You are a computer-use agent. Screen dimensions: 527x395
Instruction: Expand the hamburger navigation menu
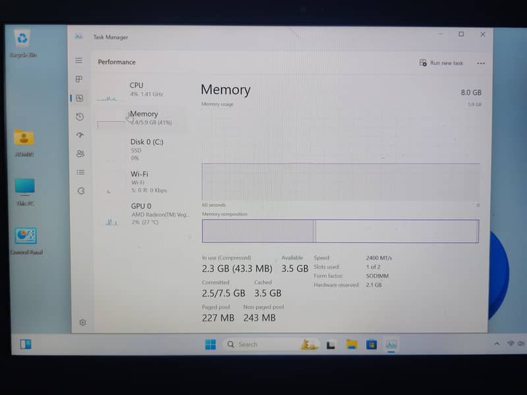pos(78,61)
